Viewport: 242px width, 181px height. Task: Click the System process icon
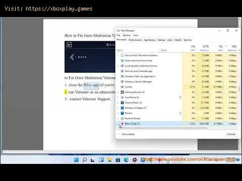[123, 87]
